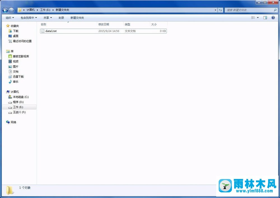Open 程序 (D:) drive
This screenshot has height=198, width=280.
[18, 102]
